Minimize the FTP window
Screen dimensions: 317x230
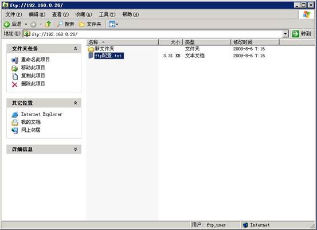(x=296, y=5)
